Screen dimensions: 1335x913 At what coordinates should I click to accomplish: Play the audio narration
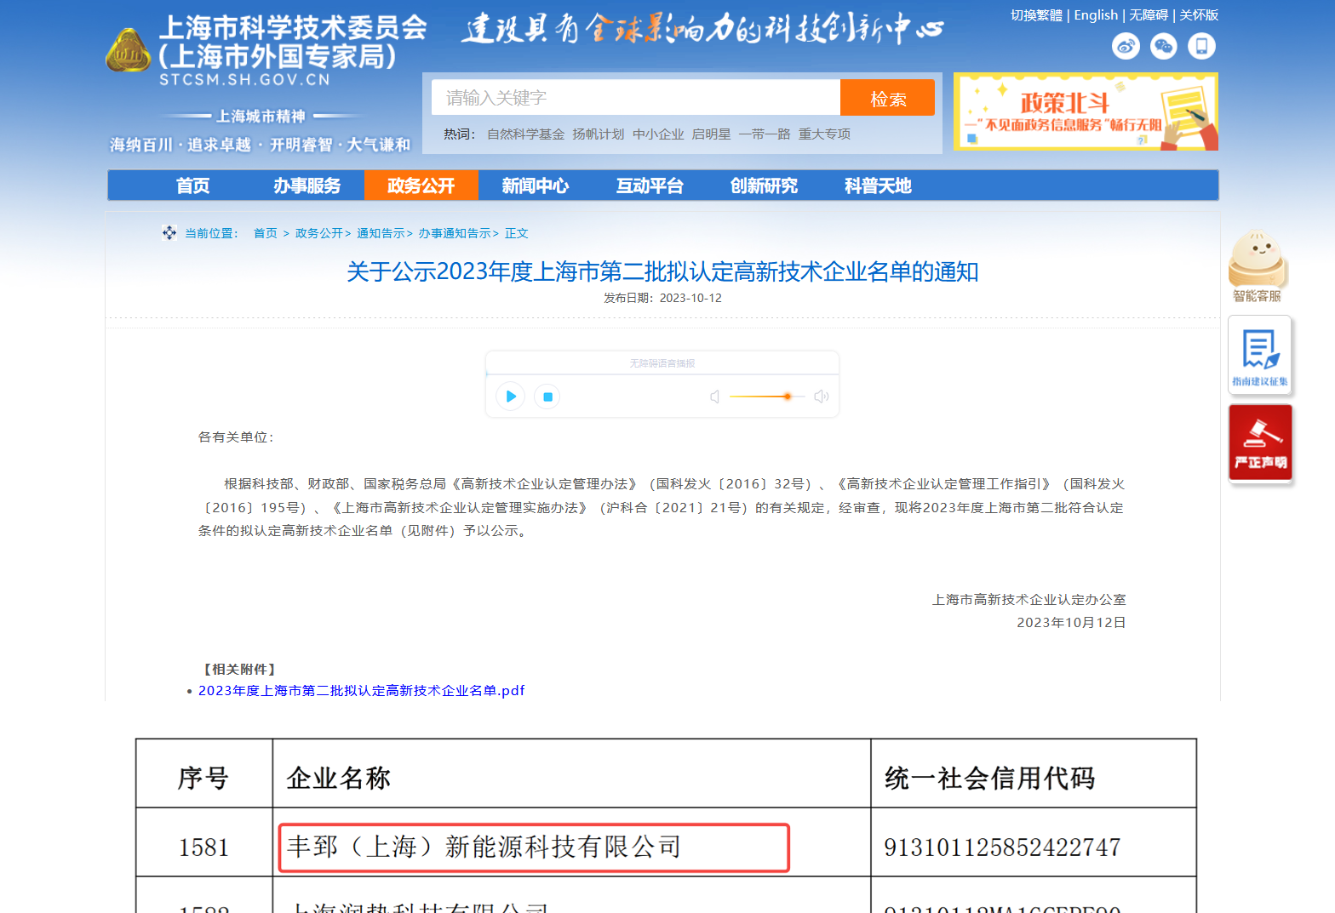coord(510,397)
